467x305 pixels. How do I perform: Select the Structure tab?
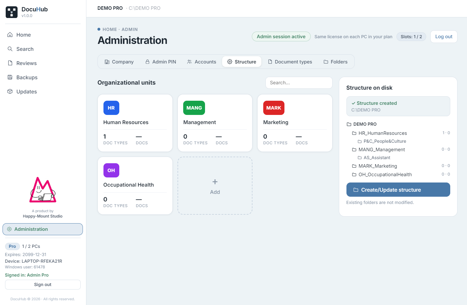pos(242,62)
